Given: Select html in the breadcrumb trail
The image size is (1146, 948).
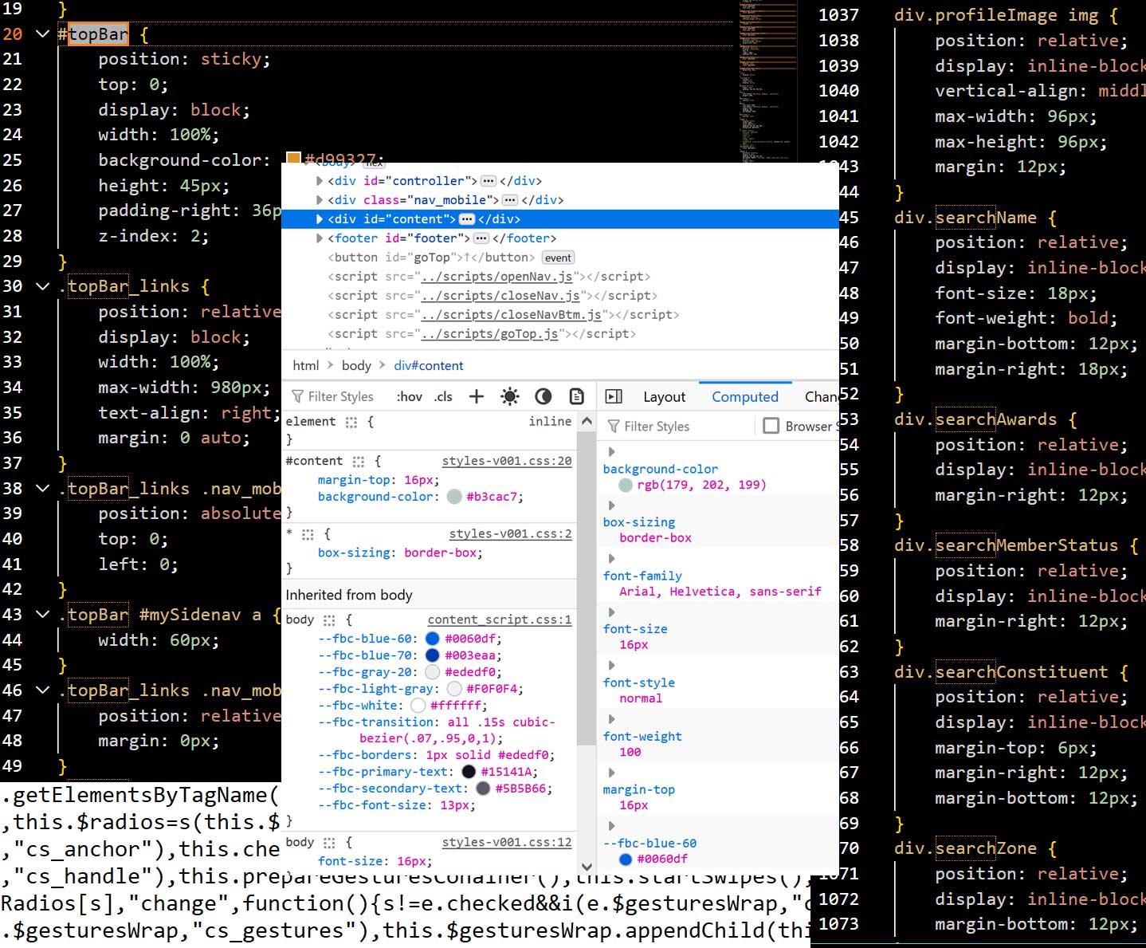Looking at the screenshot, I should pyautogui.click(x=305, y=365).
